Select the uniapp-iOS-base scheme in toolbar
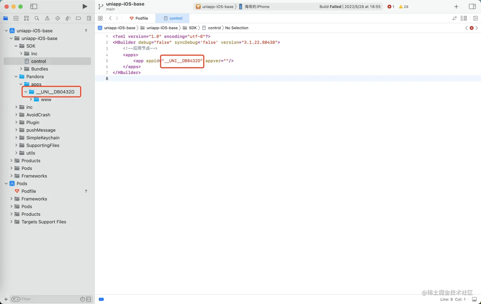481x304 pixels. pos(215,6)
